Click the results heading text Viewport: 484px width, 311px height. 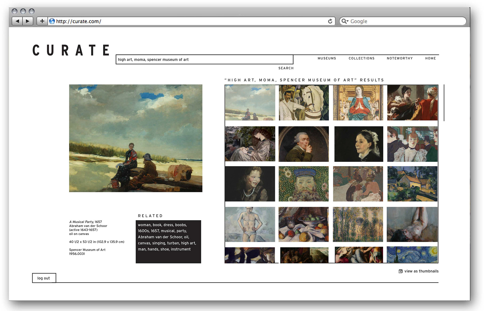click(304, 80)
